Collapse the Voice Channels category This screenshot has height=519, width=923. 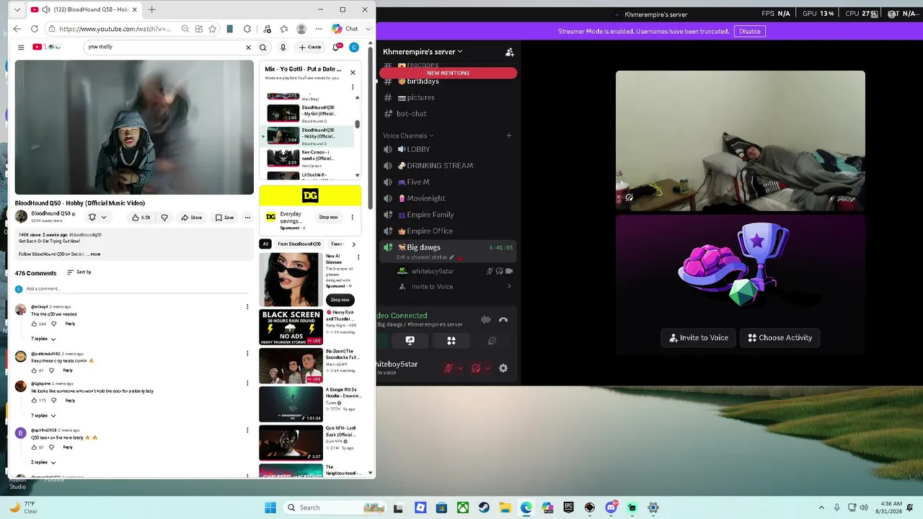pyautogui.click(x=408, y=136)
